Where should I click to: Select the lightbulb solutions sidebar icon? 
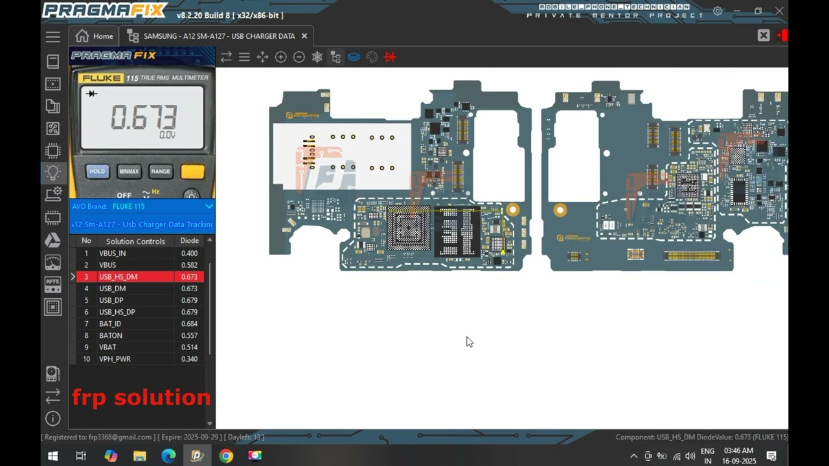click(53, 173)
